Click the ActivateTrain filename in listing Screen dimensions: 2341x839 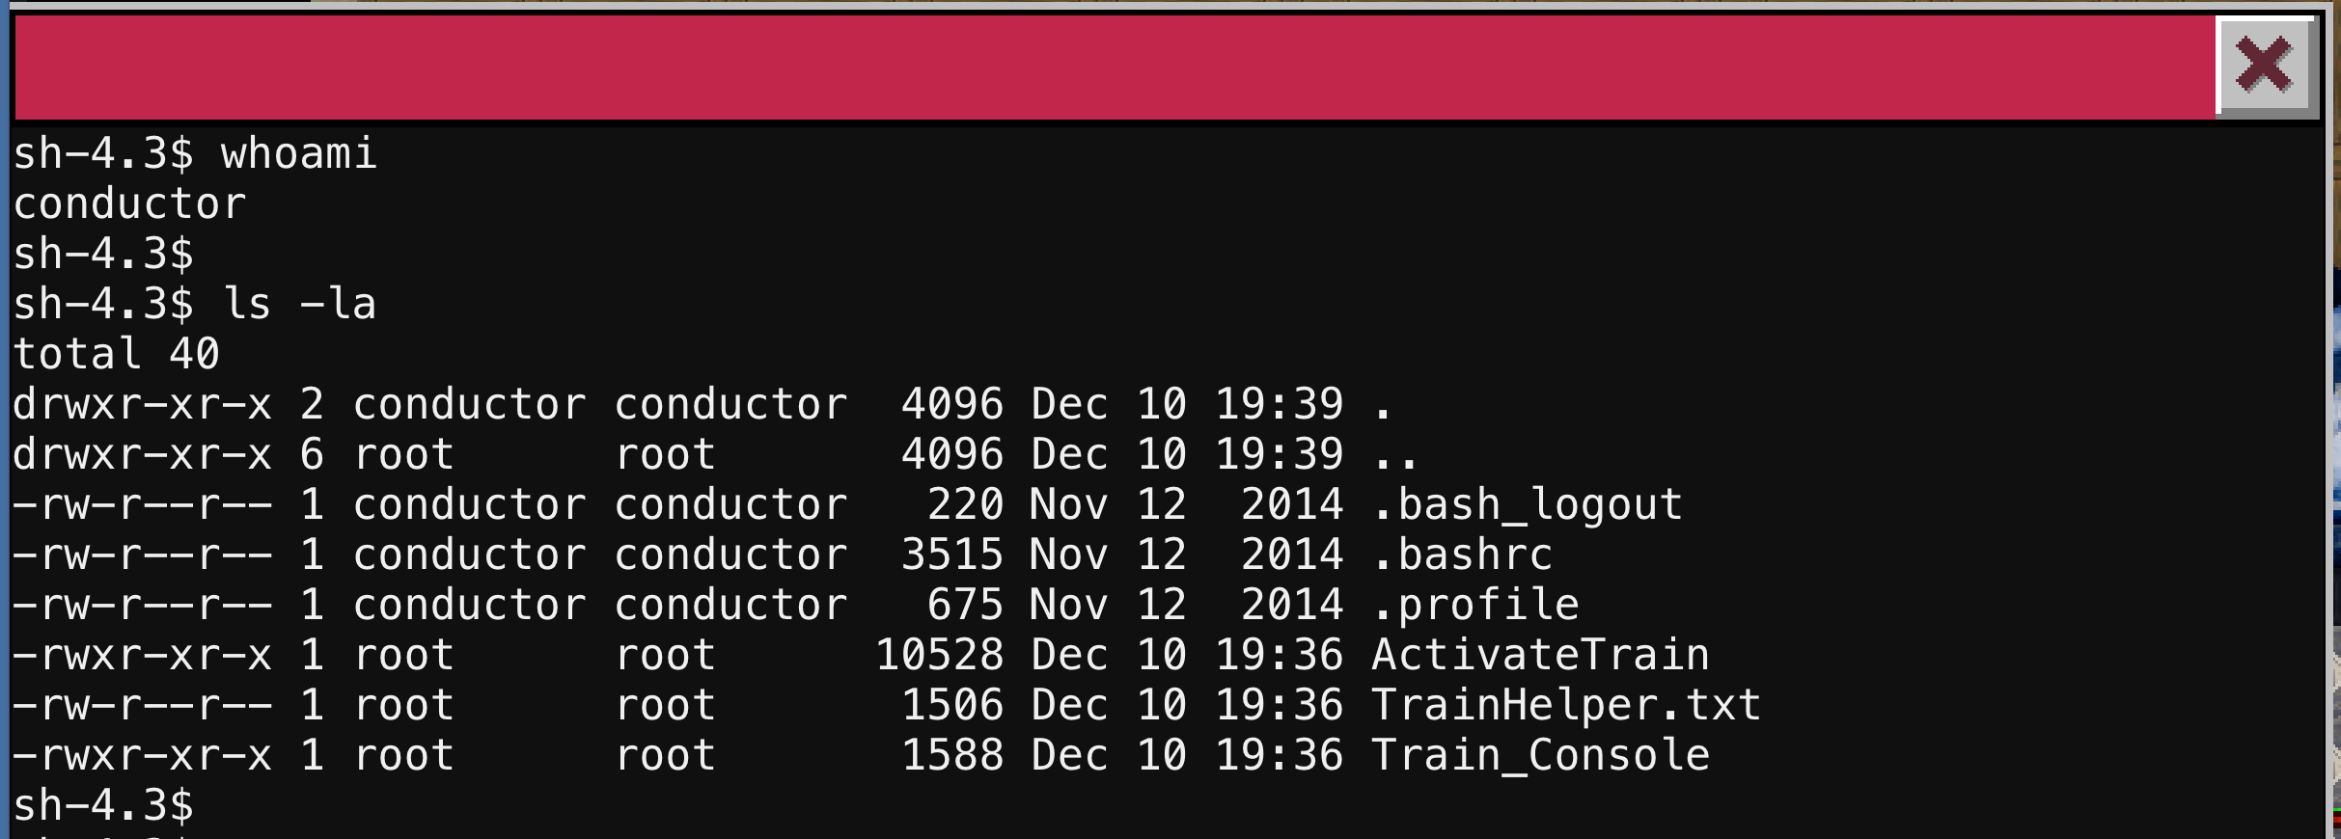pos(1540,655)
